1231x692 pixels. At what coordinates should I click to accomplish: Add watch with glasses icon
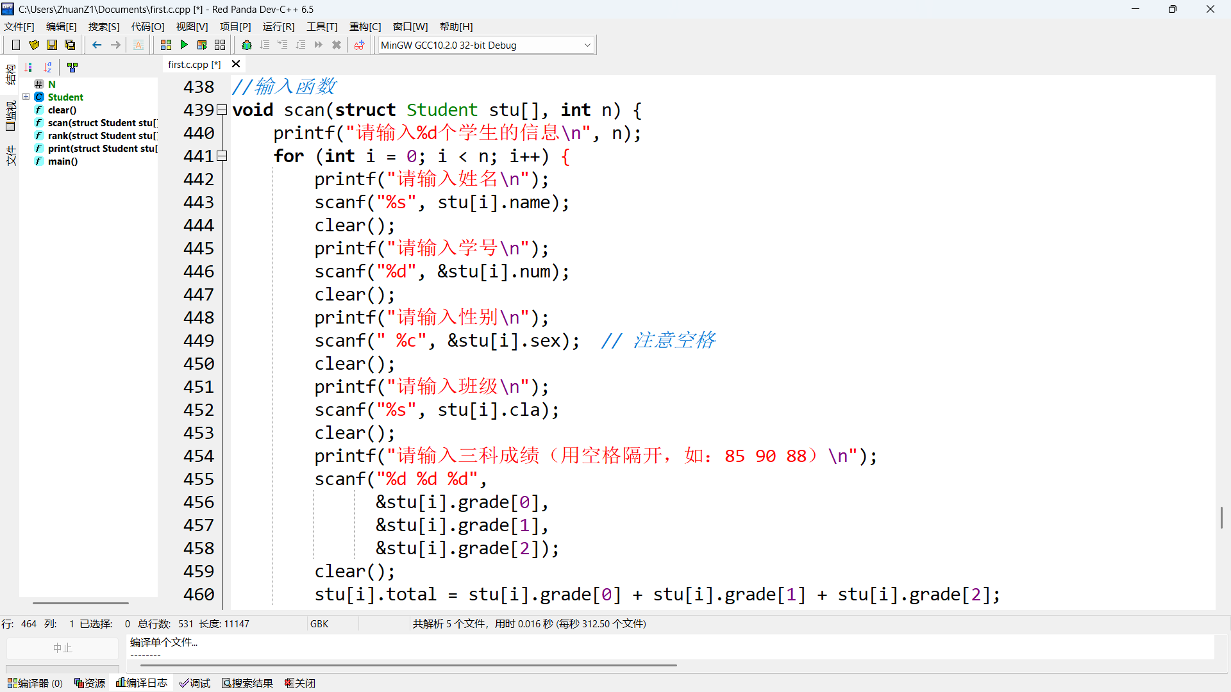pyautogui.click(x=359, y=45)
